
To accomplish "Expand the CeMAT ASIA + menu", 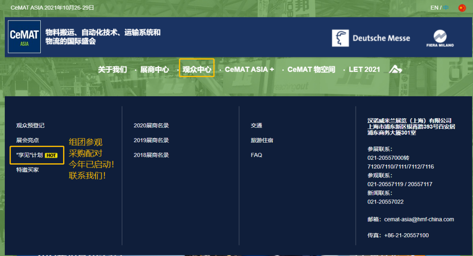I will point(249,70).
